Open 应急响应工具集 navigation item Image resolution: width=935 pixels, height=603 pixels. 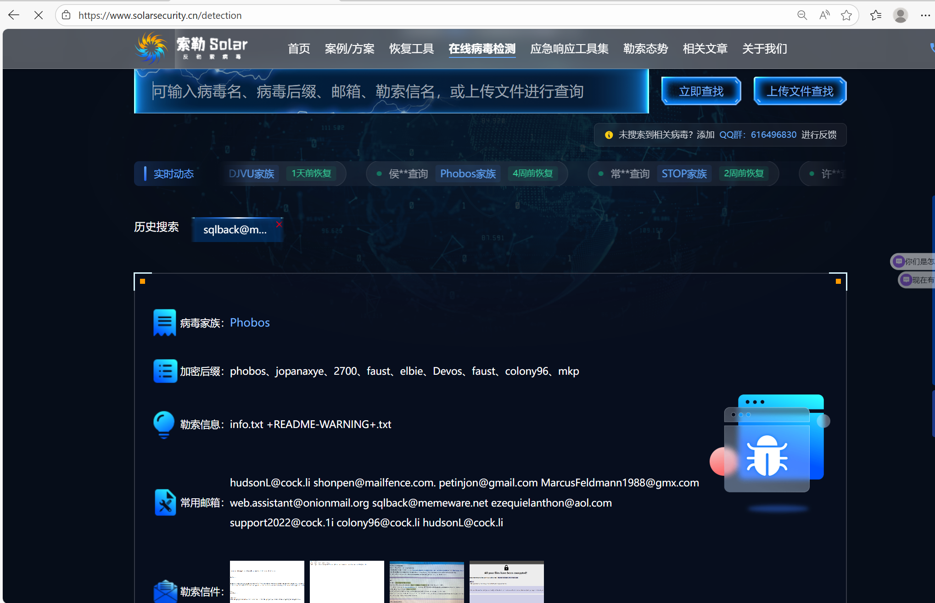tap(569, 49)
